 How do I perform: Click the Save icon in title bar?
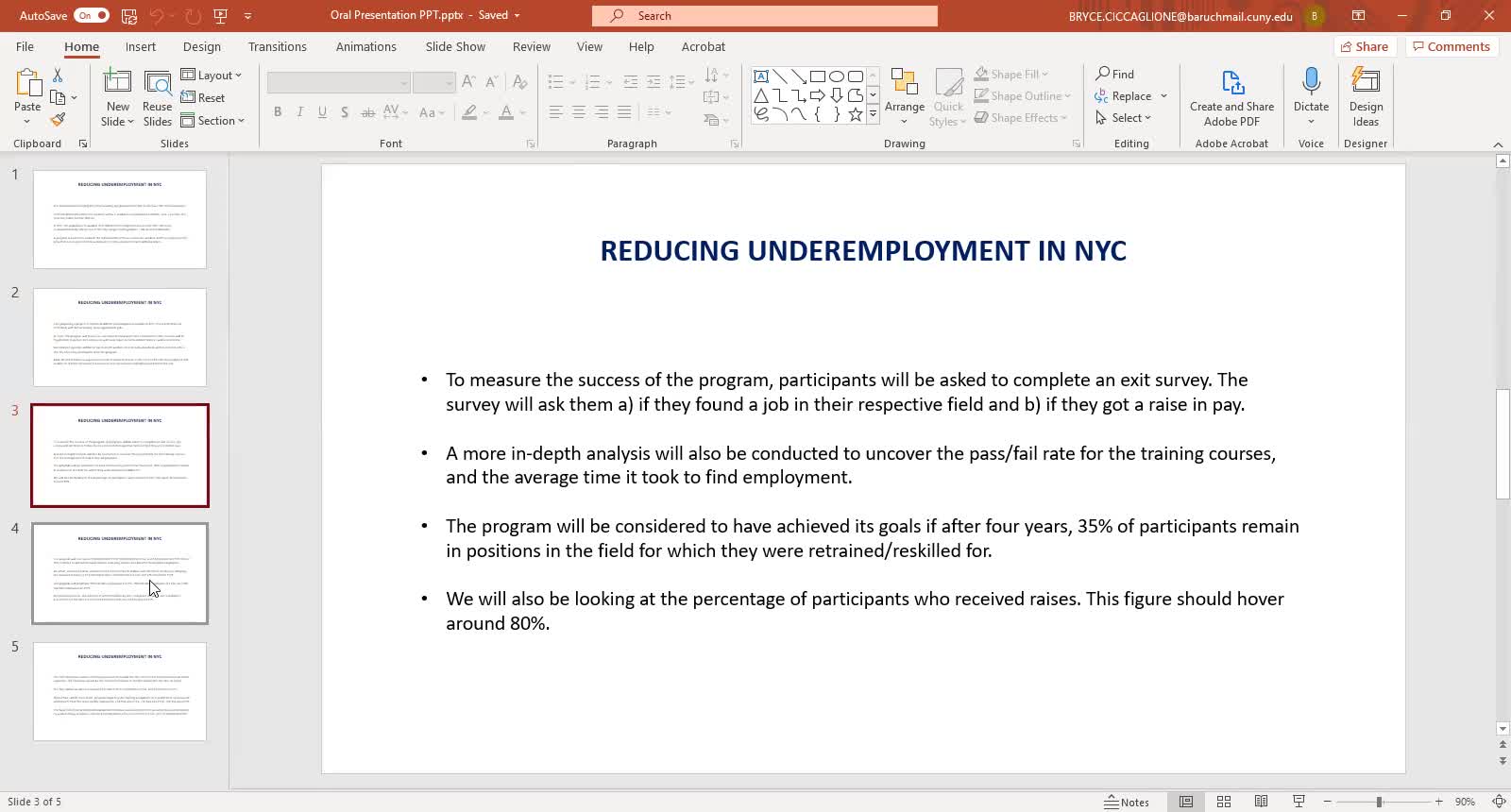[x=128, y=16]
